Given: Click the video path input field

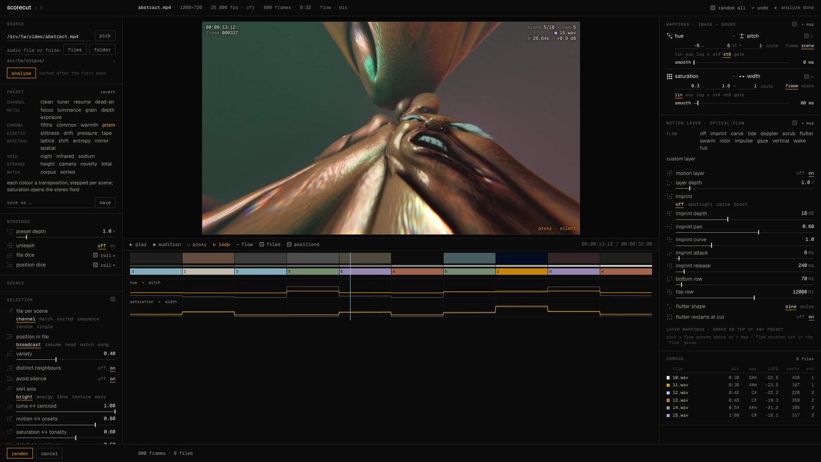Looking at the screenshot, I should [49, 36].
